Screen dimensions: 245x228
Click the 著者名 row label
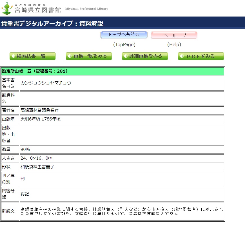tap(10, 110)
